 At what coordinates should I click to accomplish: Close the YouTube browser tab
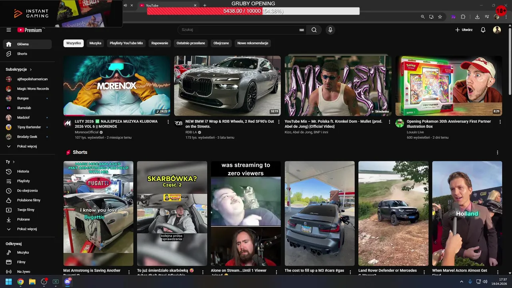click(x=195, y=5)
